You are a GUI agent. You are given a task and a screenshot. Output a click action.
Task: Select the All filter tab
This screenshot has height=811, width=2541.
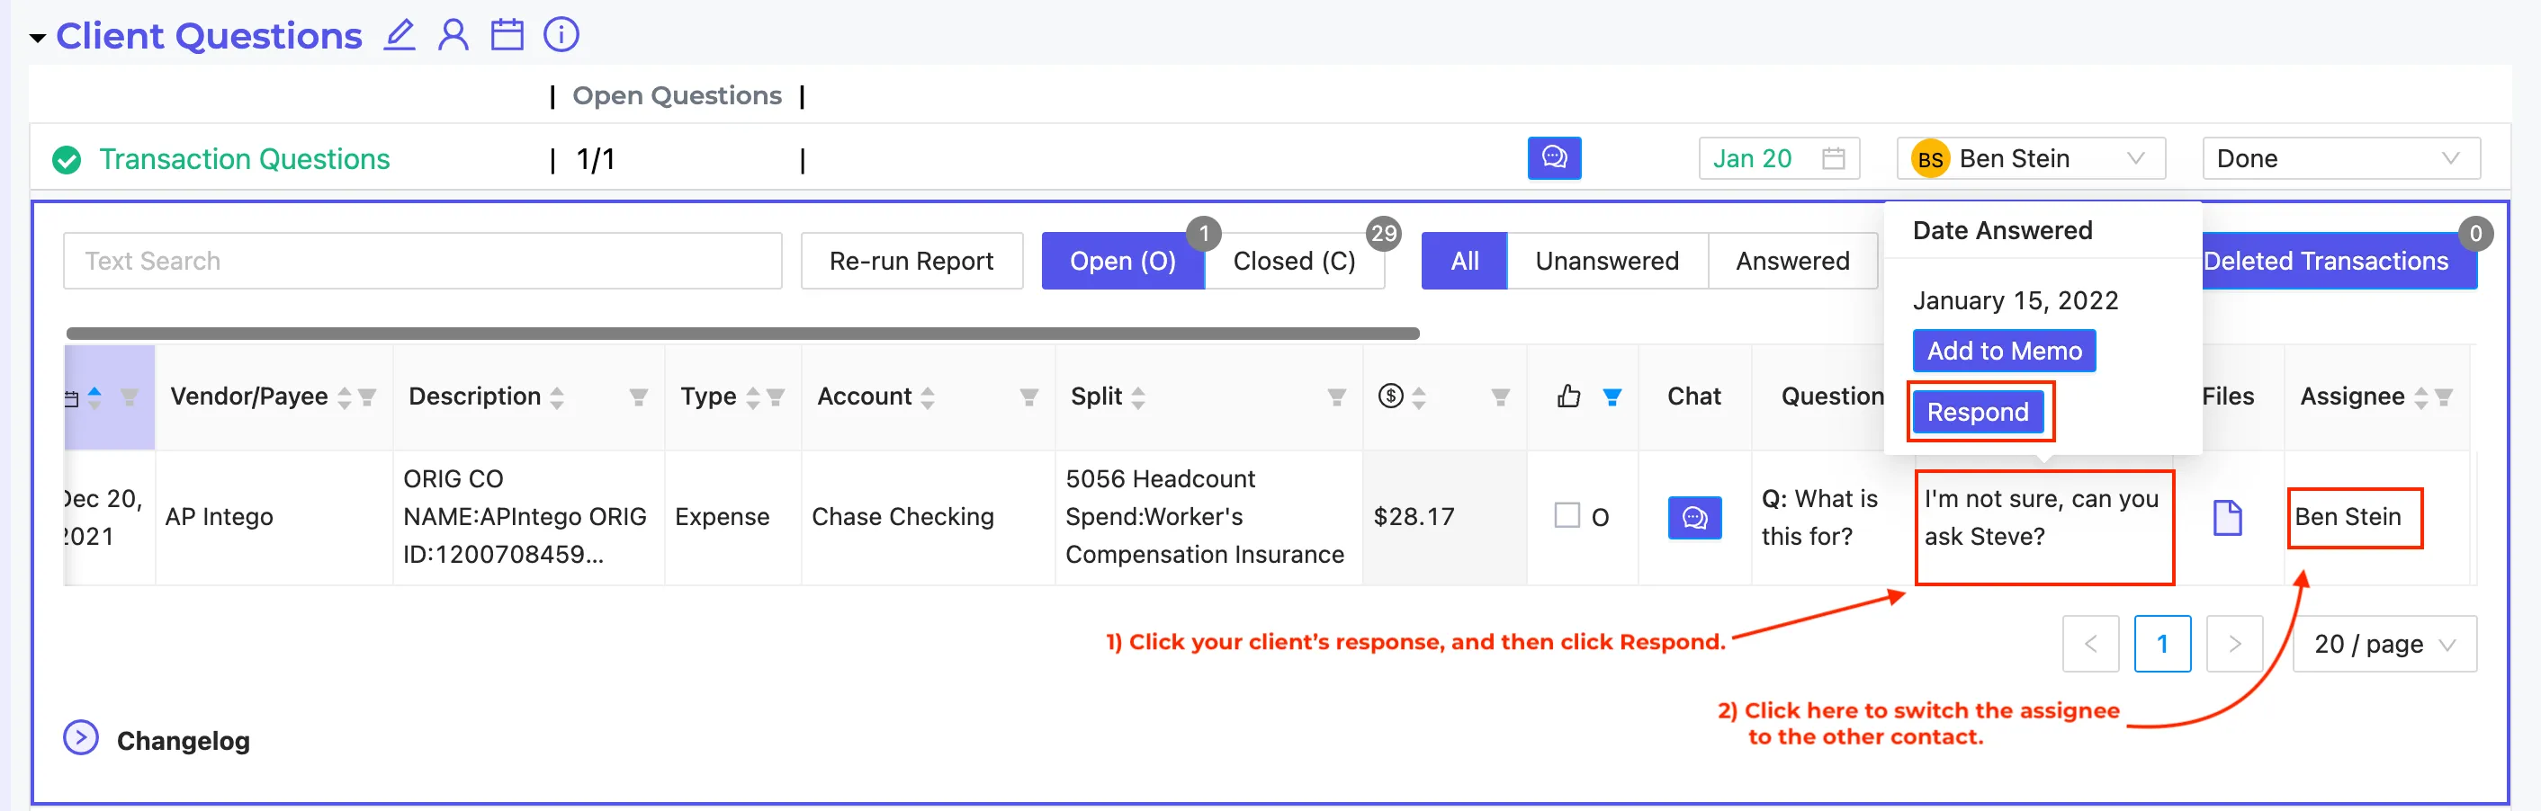coord(1464,261)
